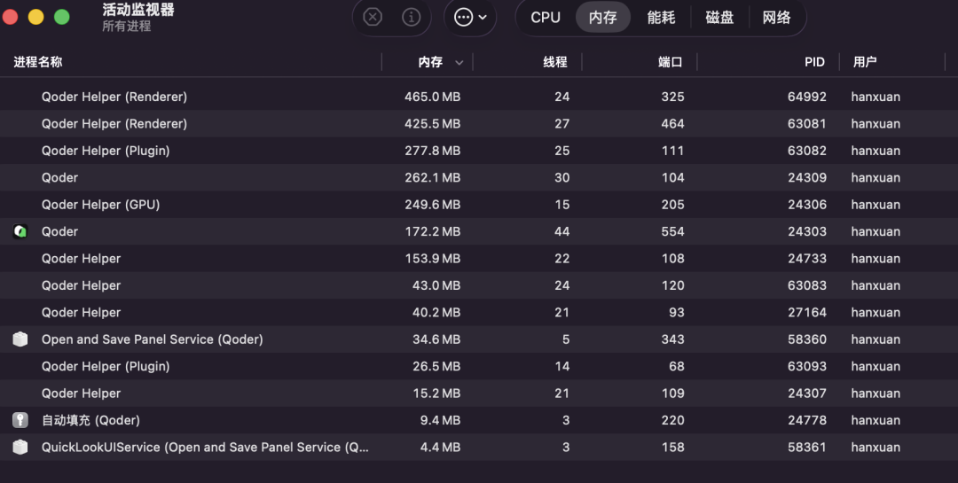Open the more options ellipsis dropdown

point(470,17)
